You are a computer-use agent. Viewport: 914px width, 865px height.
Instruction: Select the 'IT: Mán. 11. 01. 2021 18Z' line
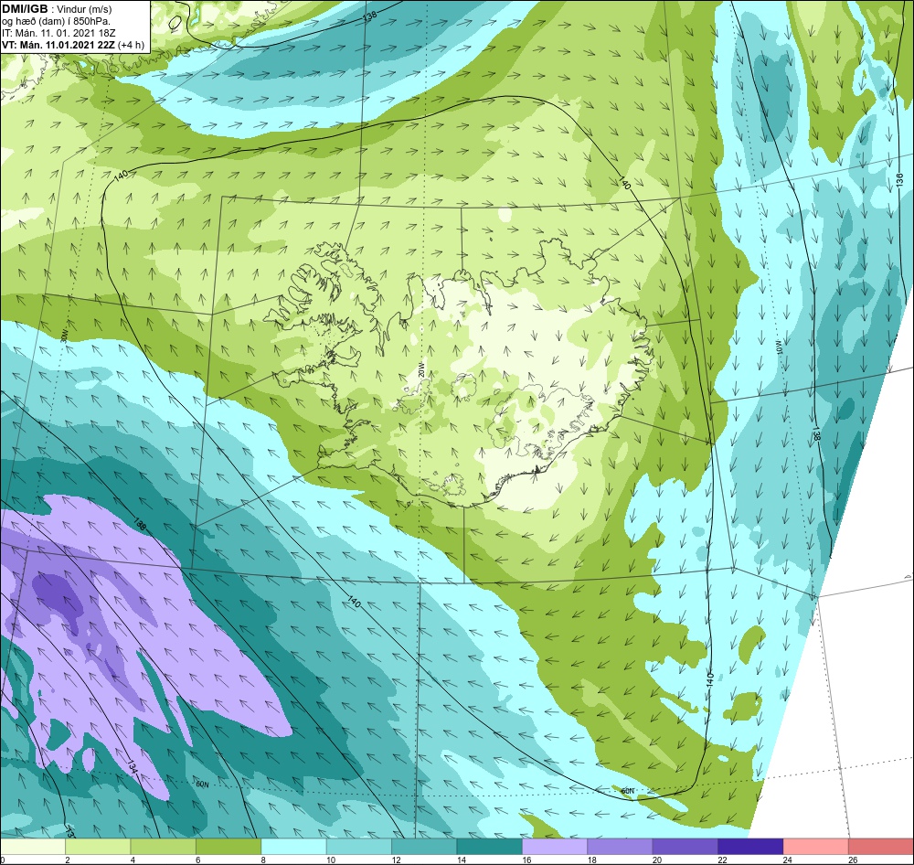click(x=58, y=33)
